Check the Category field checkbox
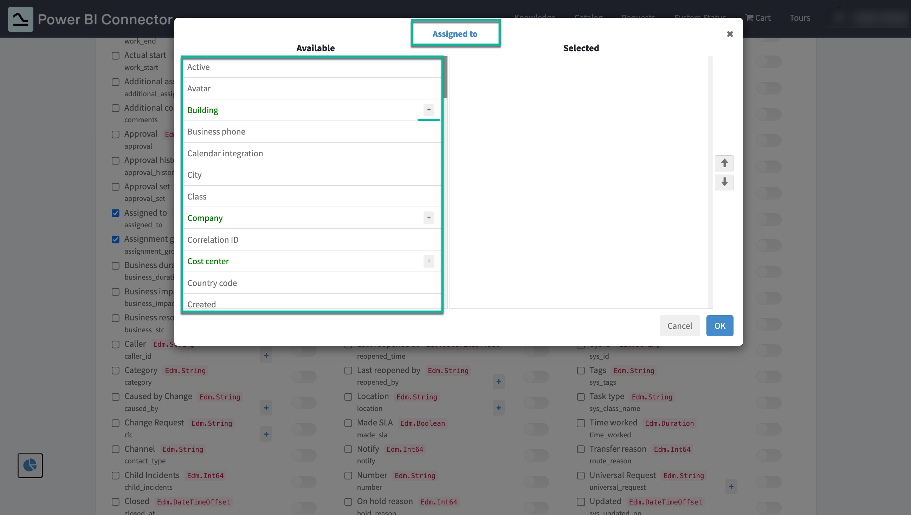911x515 pixels. tap(116, 370)
